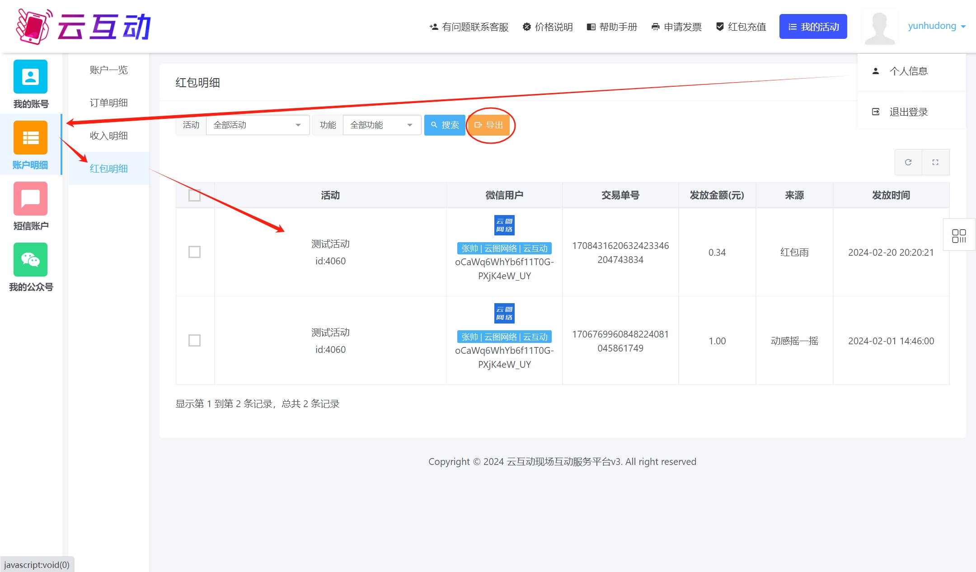Expand the 全部功能 dropdown
Viewport: 976px width, 572px height.
pos(382,125)
